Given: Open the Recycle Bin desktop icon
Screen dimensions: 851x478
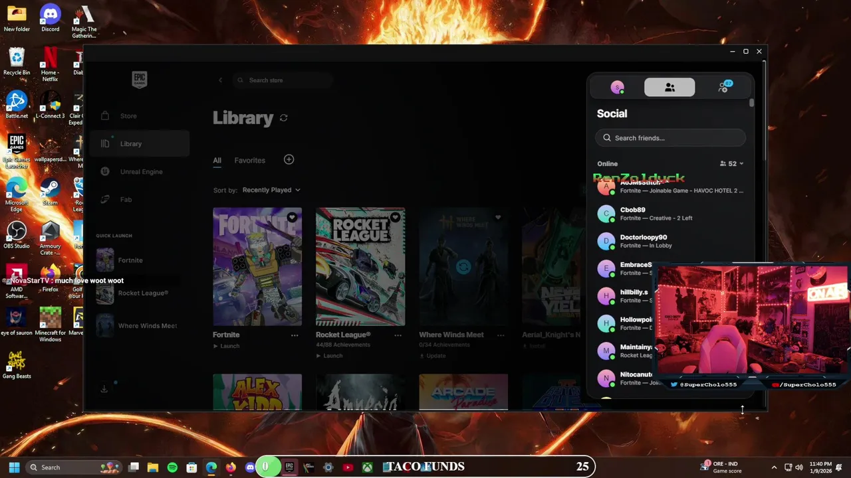Looking at the screenshot, I should pyautogui.click(x=17, y=62).
